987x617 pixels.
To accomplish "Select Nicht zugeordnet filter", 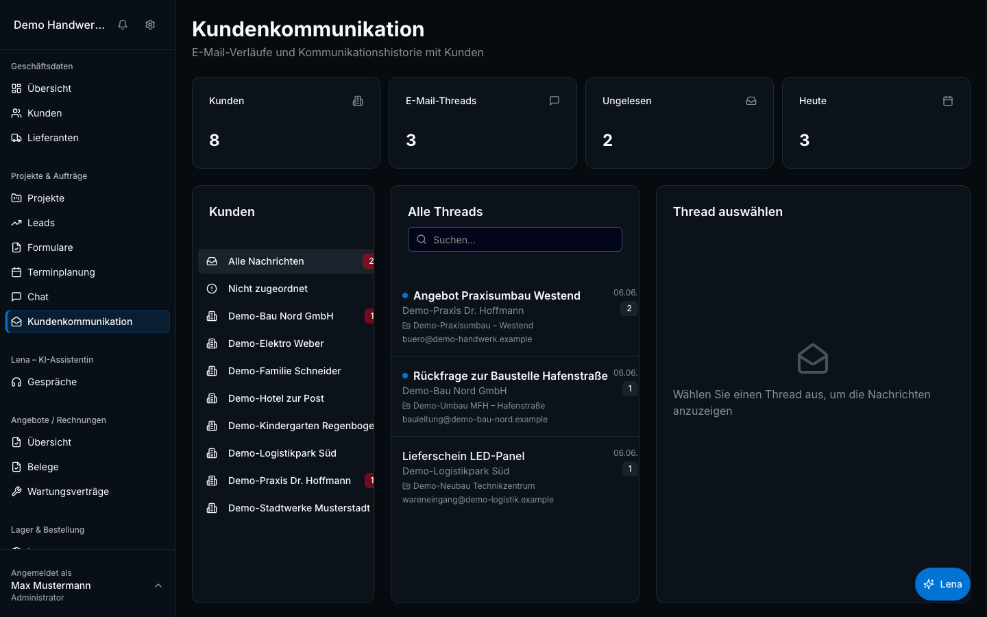I will pos(286,289).
